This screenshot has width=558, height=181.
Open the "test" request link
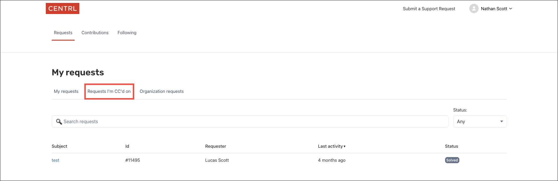point(55,160)
